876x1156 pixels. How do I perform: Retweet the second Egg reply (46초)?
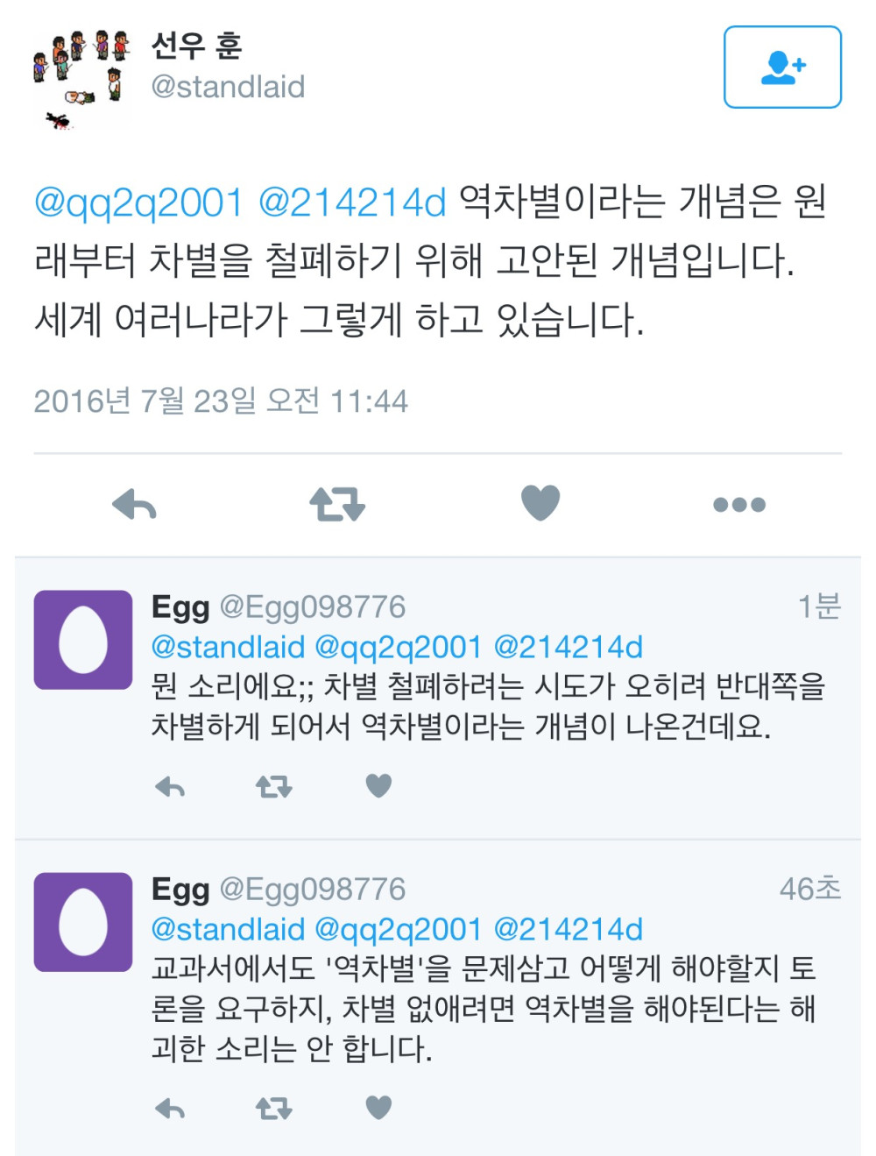(x=273, y=1110)
